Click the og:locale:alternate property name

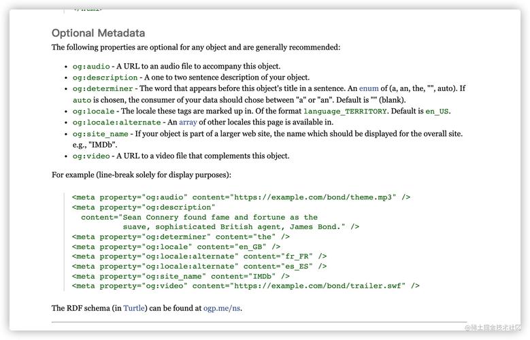116,122
